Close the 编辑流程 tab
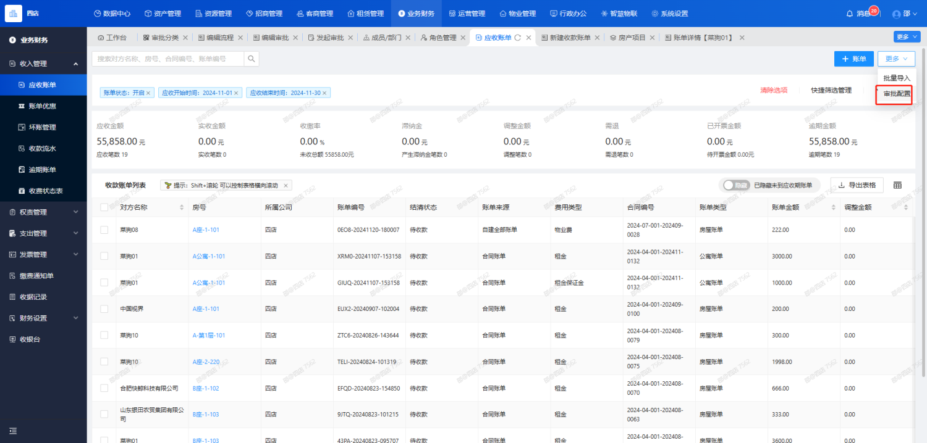The width and height of the screenshot is (927, 443). click(240, 38)
